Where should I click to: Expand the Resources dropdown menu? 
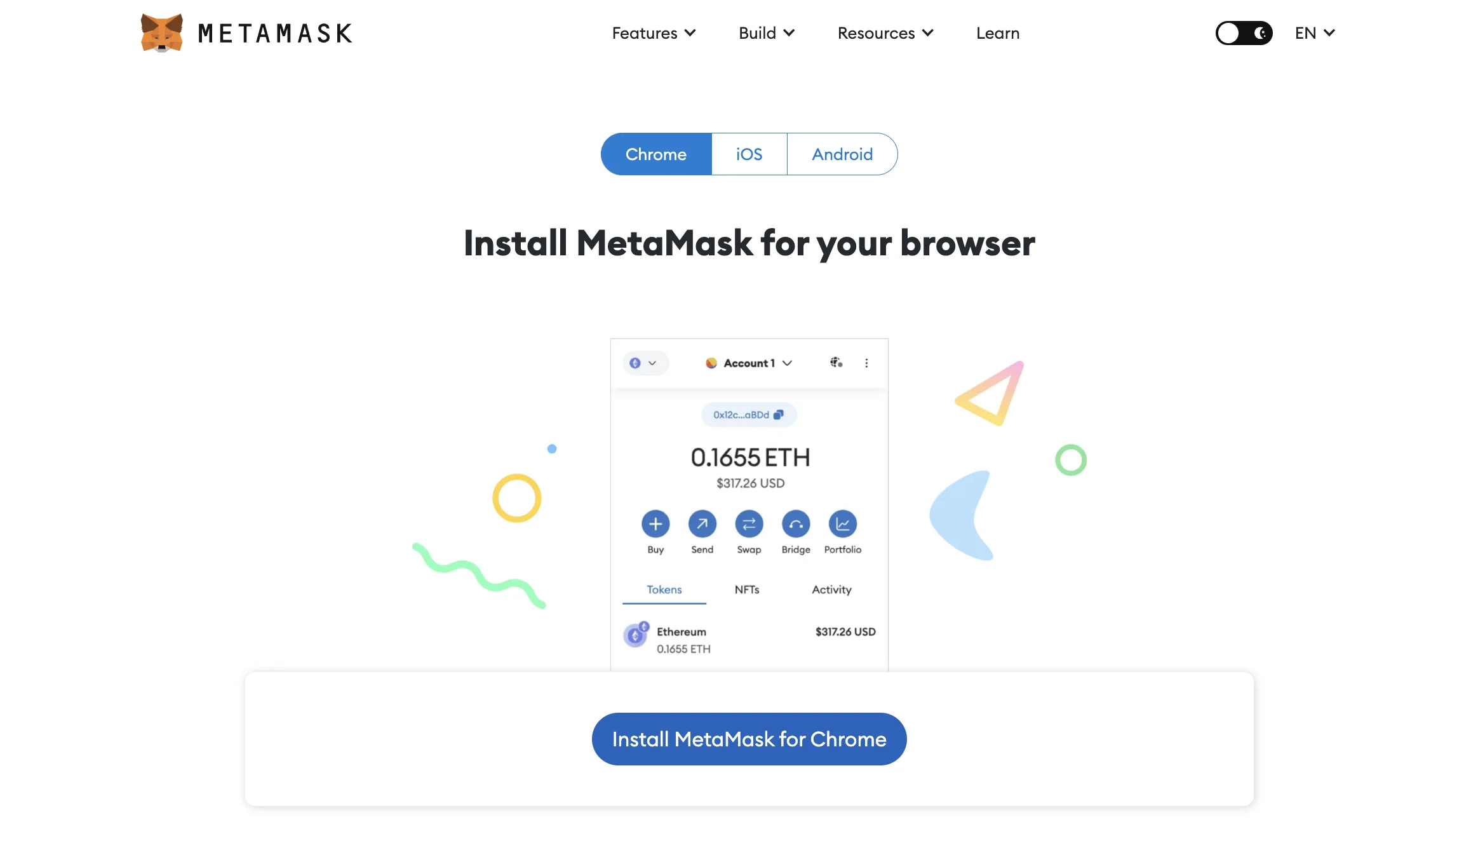pyautogui.click(x=884, y=32)
